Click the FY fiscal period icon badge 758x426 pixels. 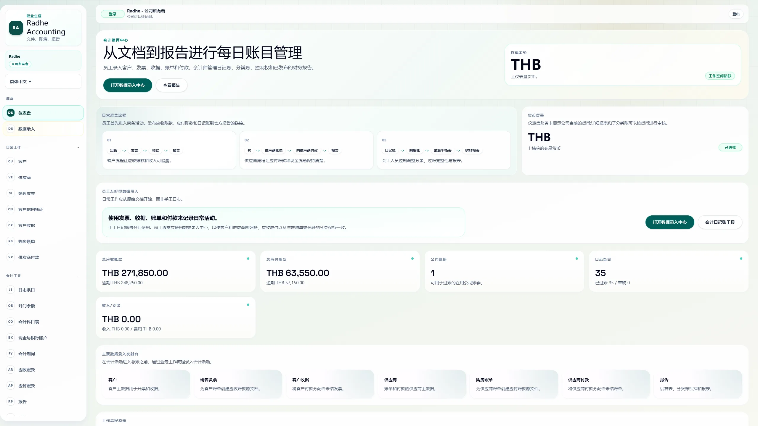point(11,354)
